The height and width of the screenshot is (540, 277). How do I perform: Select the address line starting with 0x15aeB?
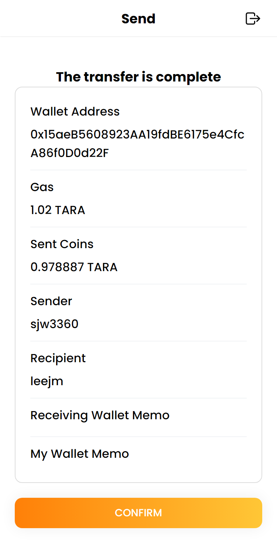[x=137, y=135]
